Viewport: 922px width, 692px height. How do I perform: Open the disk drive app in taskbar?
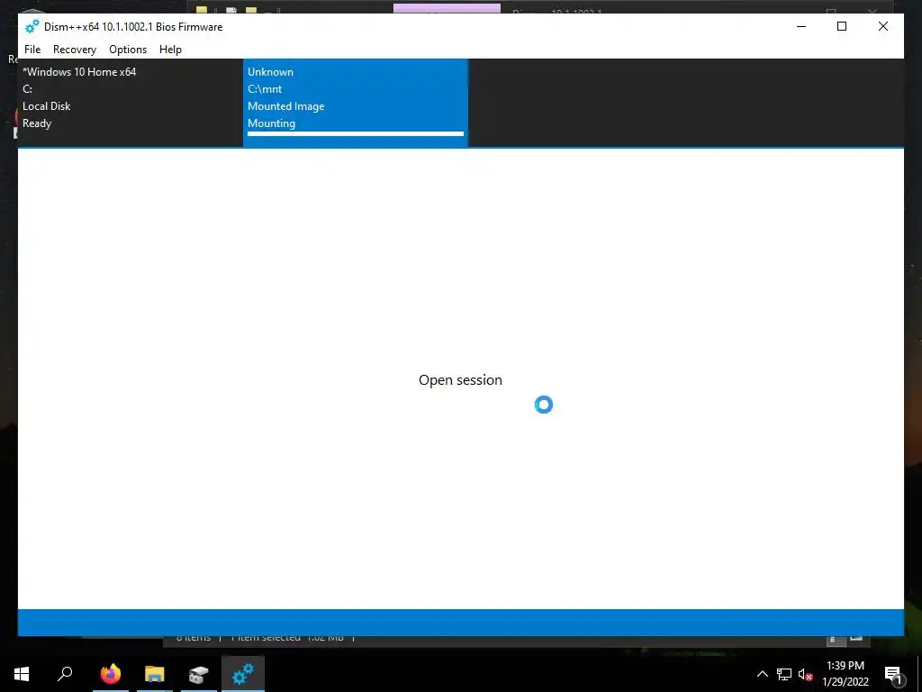199,674
